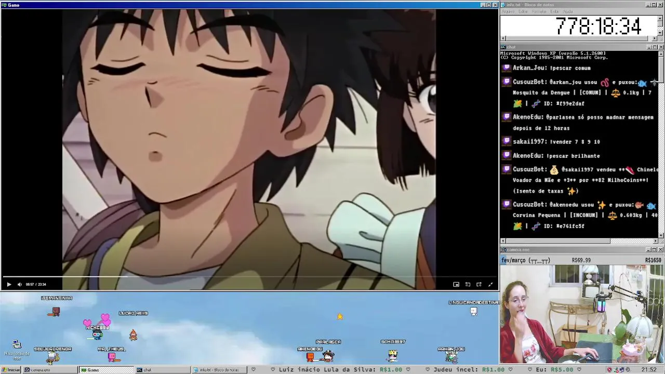
Task: Click Notepad vertical scrollbar down arrow
Action: pyautogui.click(x=660, y=32)
